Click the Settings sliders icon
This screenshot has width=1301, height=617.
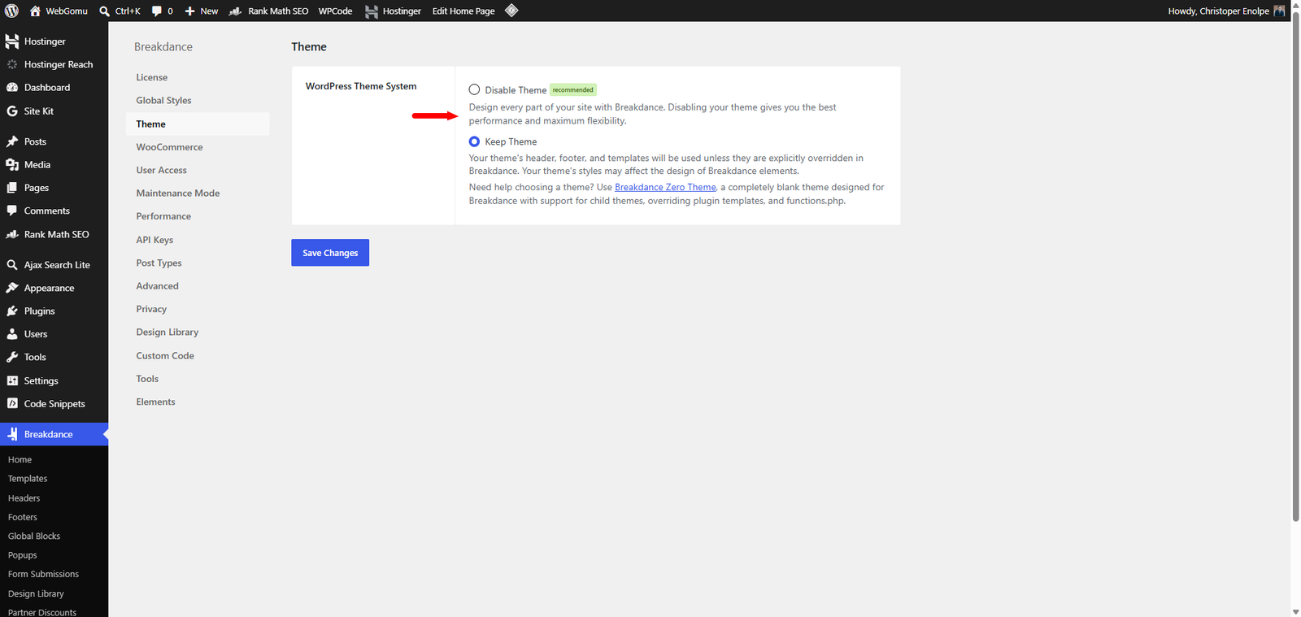[12, 380]
